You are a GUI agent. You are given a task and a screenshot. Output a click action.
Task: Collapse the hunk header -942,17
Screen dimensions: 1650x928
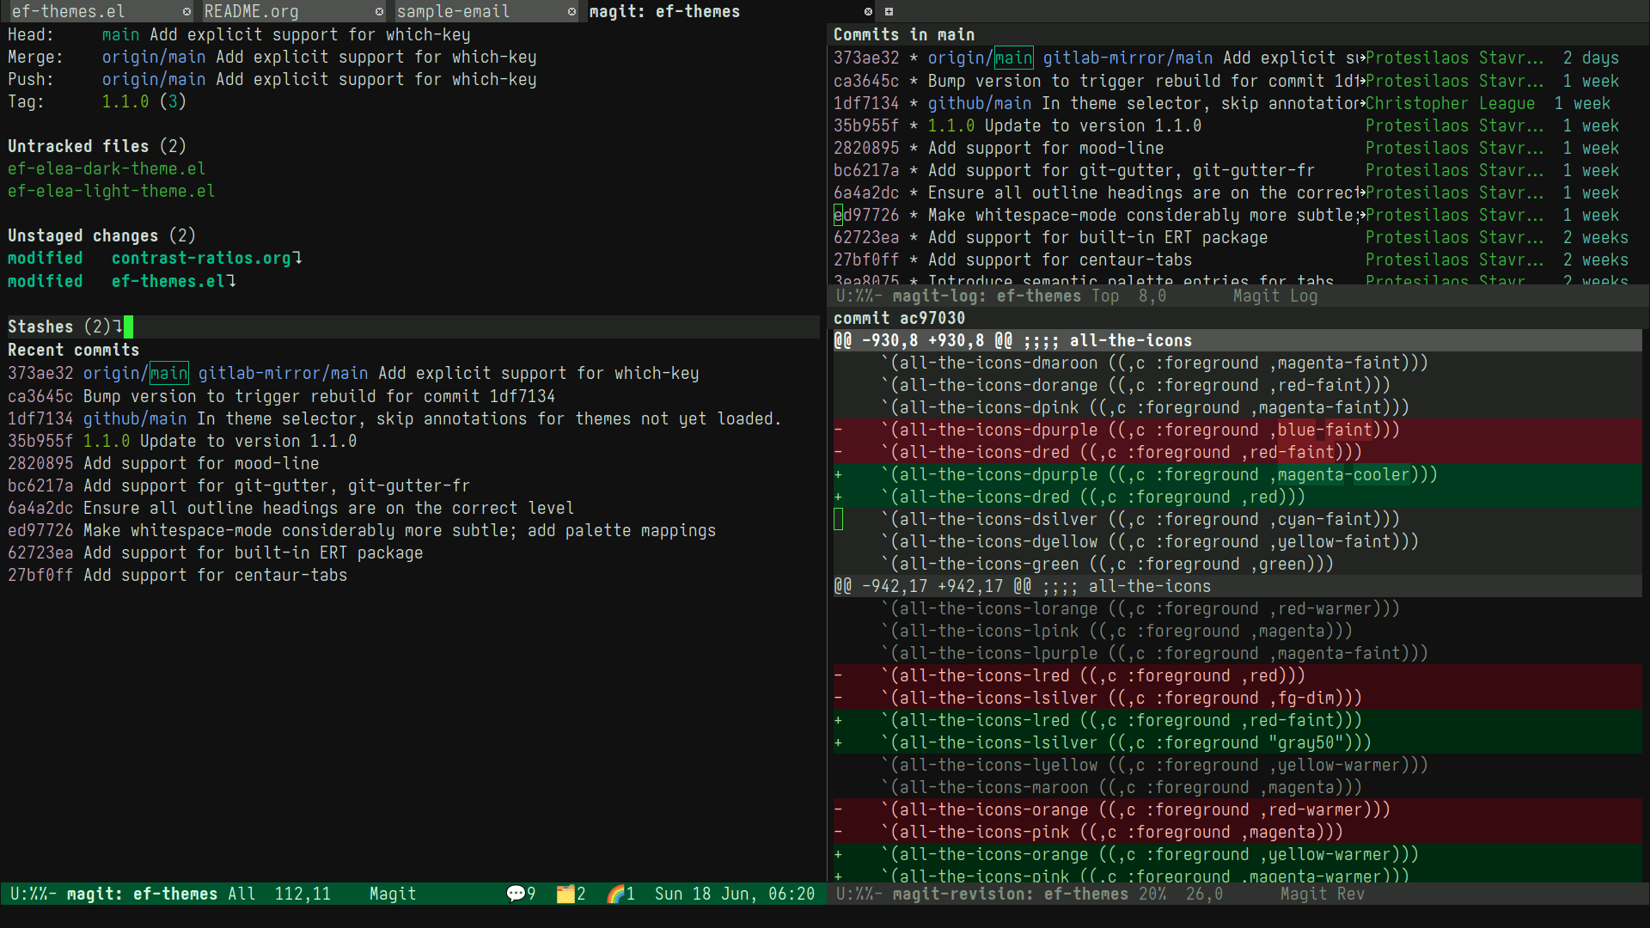[1237, 586]
